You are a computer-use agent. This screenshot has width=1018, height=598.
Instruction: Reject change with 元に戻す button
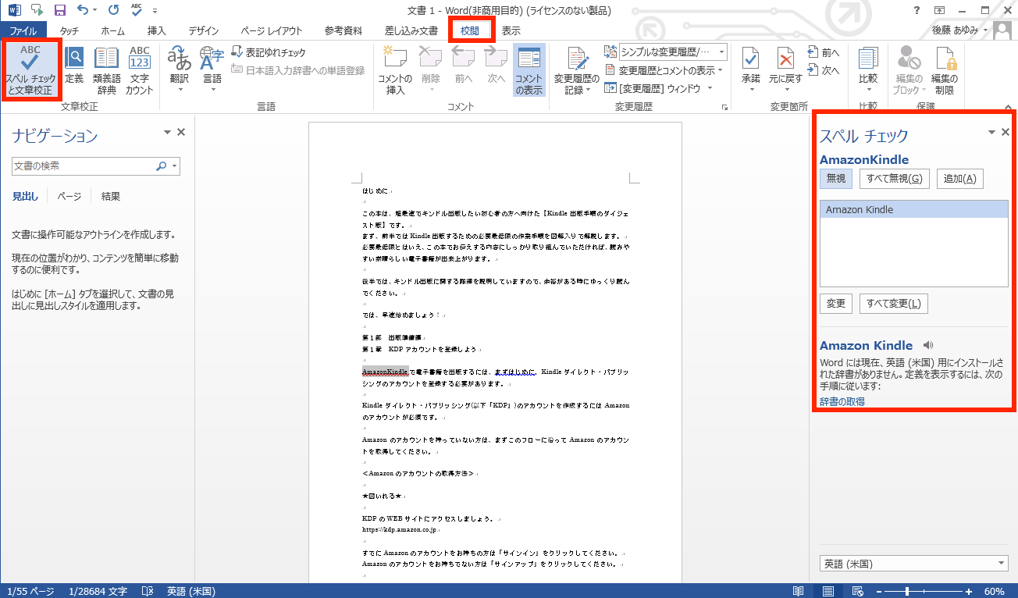(785, 69)
